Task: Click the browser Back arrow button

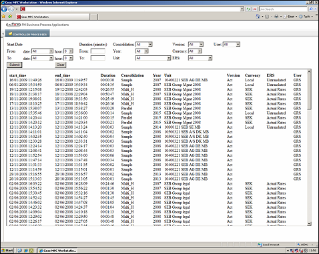Action: pos(4,9)
